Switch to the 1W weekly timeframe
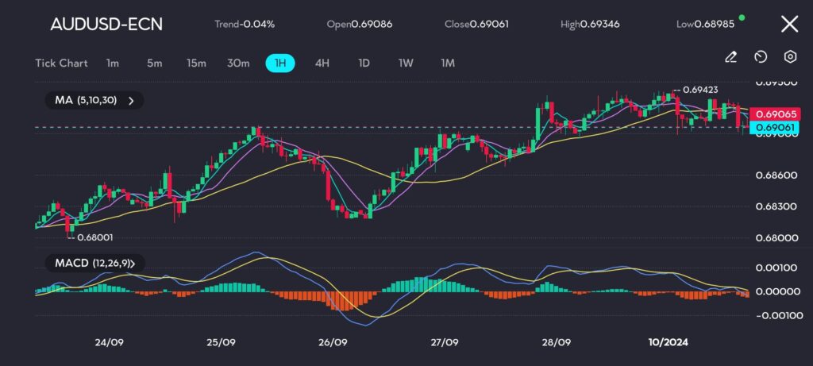This screenshot has height=366, width=813. 406,63
